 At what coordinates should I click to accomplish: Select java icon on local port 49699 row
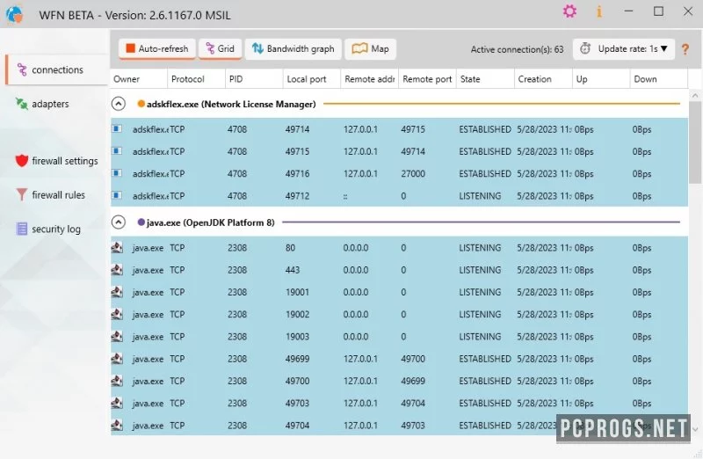point(117,358)
